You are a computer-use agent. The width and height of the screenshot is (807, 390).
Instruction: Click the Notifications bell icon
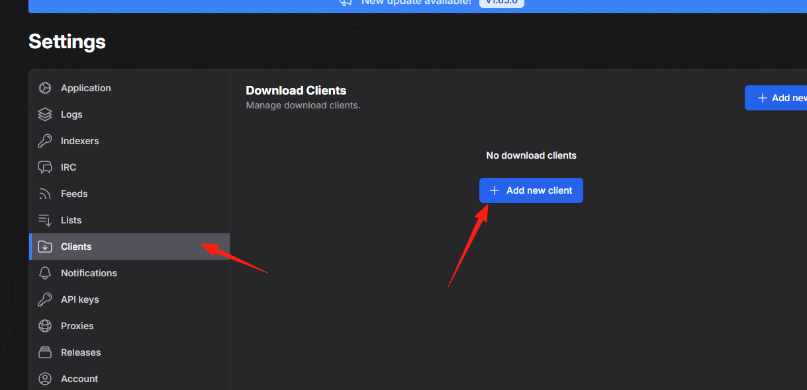click(45, 273)
